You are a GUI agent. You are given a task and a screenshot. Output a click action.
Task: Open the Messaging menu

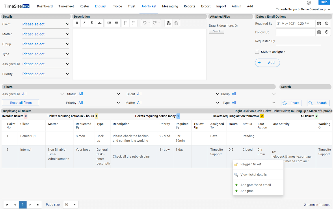click(x=170, y=6)
